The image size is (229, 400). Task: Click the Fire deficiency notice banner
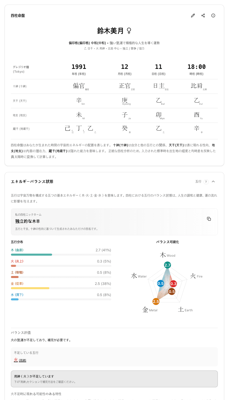(114, 379)
